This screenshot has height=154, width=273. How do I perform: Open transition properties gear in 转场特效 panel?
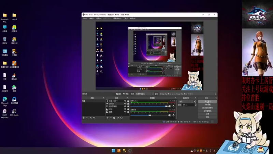point(195,101)
